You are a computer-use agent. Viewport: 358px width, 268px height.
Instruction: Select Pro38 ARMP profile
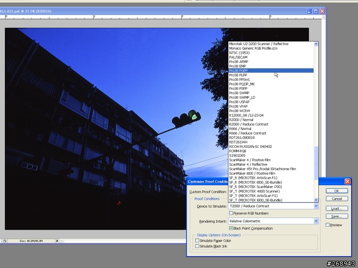point(271,61)
